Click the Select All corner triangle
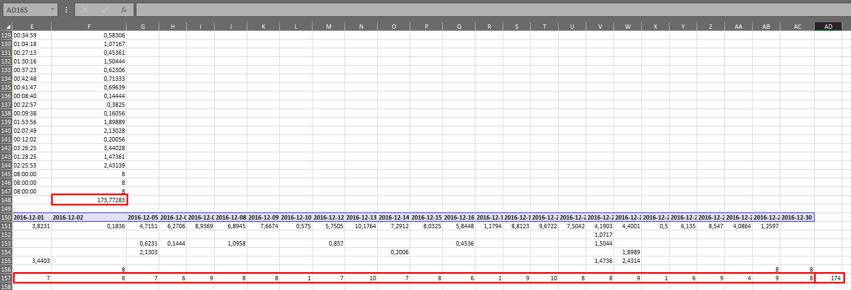This screenshot has height=290, width=851. click(x=8, y=27)
